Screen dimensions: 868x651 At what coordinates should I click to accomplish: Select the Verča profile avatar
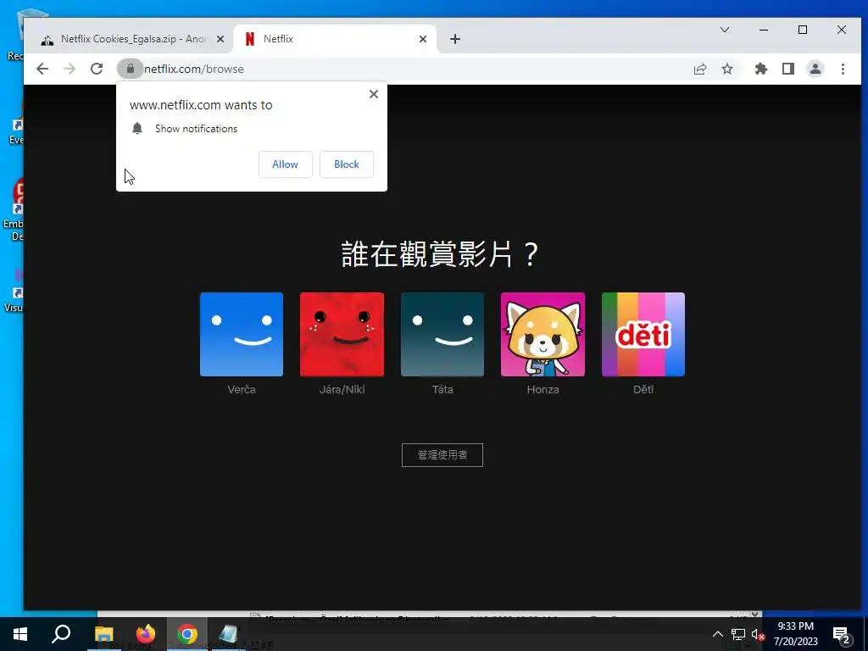tap(242, 334)
